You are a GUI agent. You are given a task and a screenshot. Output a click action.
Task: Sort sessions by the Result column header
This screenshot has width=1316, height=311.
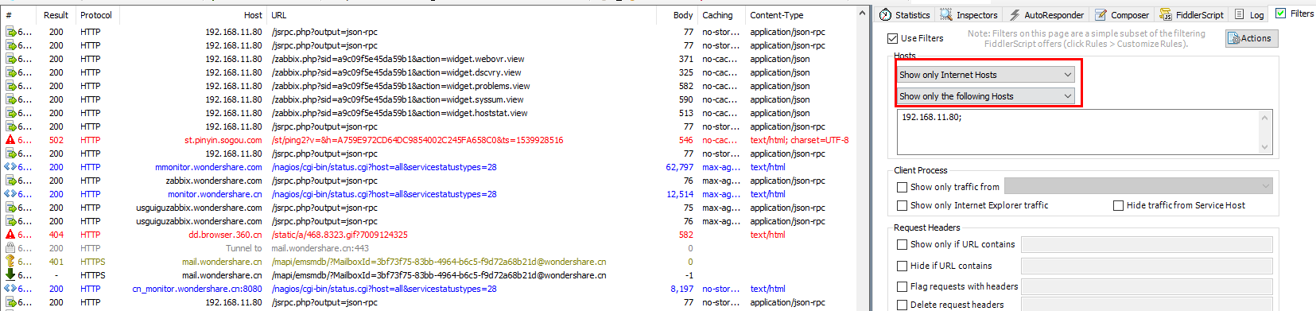(x=56, y=15)
